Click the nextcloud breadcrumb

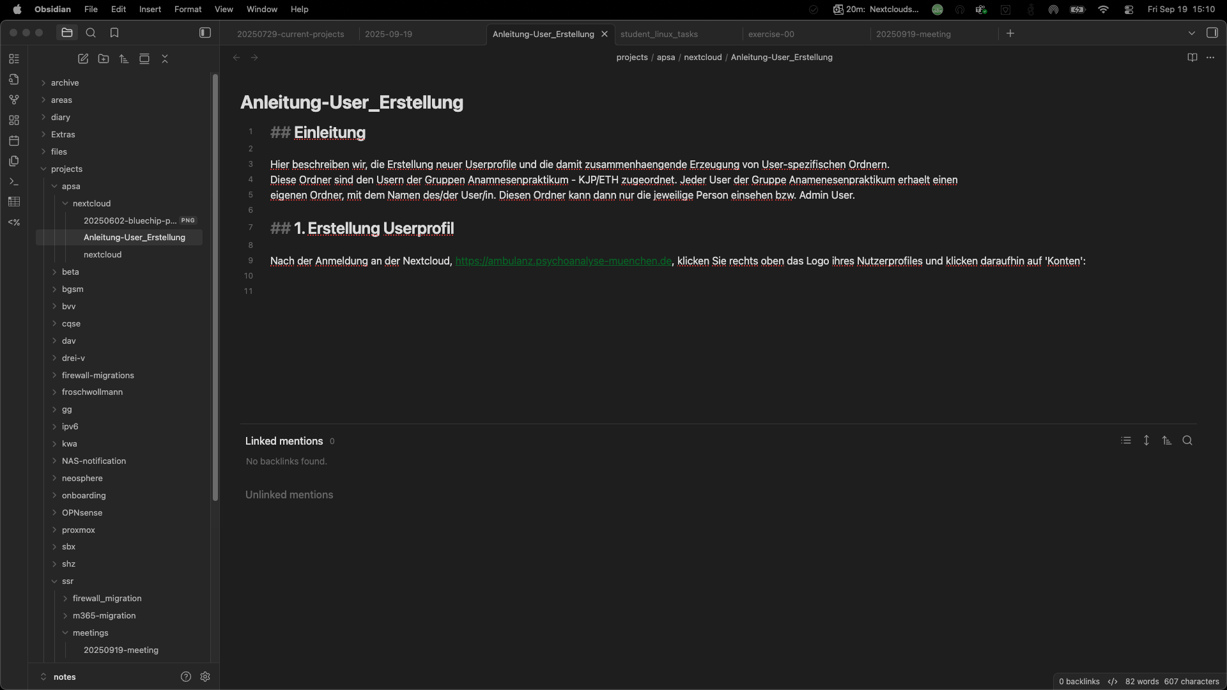point(702,57)
